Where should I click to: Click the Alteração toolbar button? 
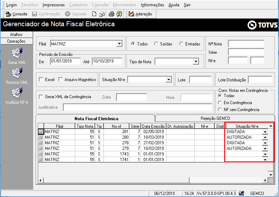[140, 14]
